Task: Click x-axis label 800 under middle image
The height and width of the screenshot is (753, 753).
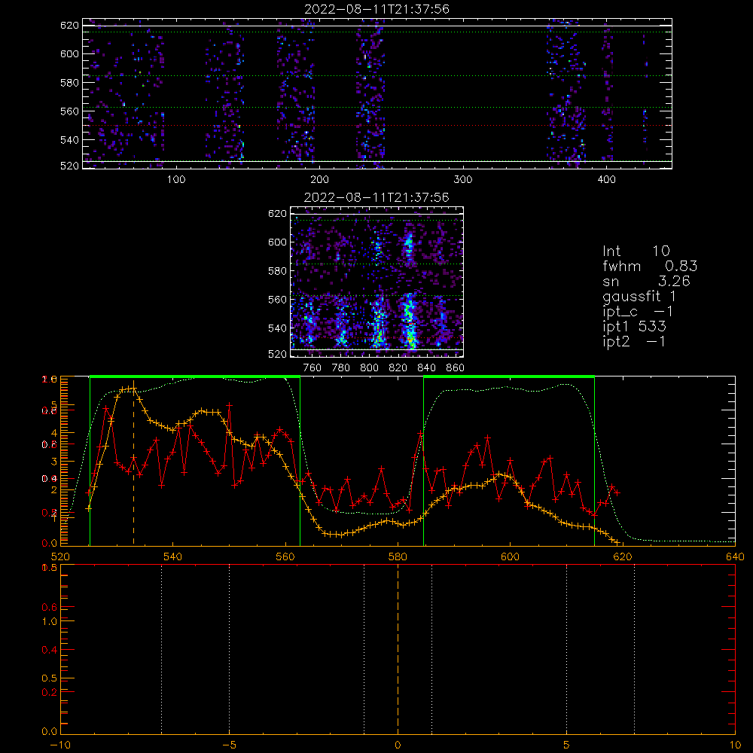Action: coord(369,368)
